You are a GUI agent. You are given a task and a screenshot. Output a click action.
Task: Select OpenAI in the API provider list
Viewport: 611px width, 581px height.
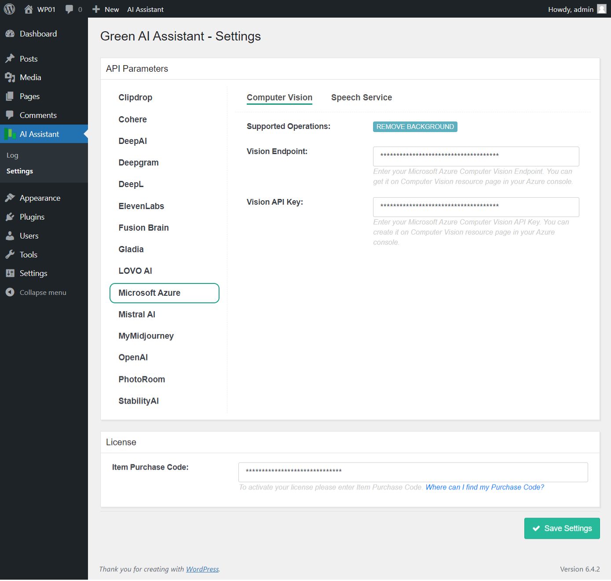coord(133,357)
